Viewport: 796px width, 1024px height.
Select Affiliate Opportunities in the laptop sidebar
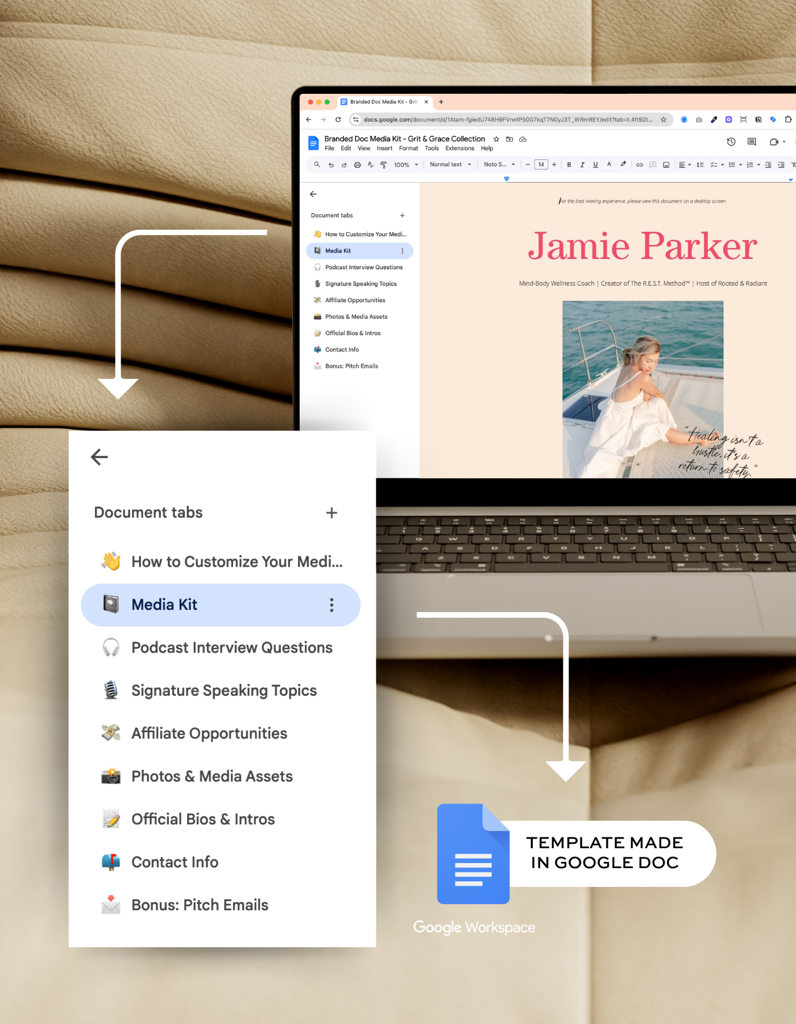pos(359,300)
